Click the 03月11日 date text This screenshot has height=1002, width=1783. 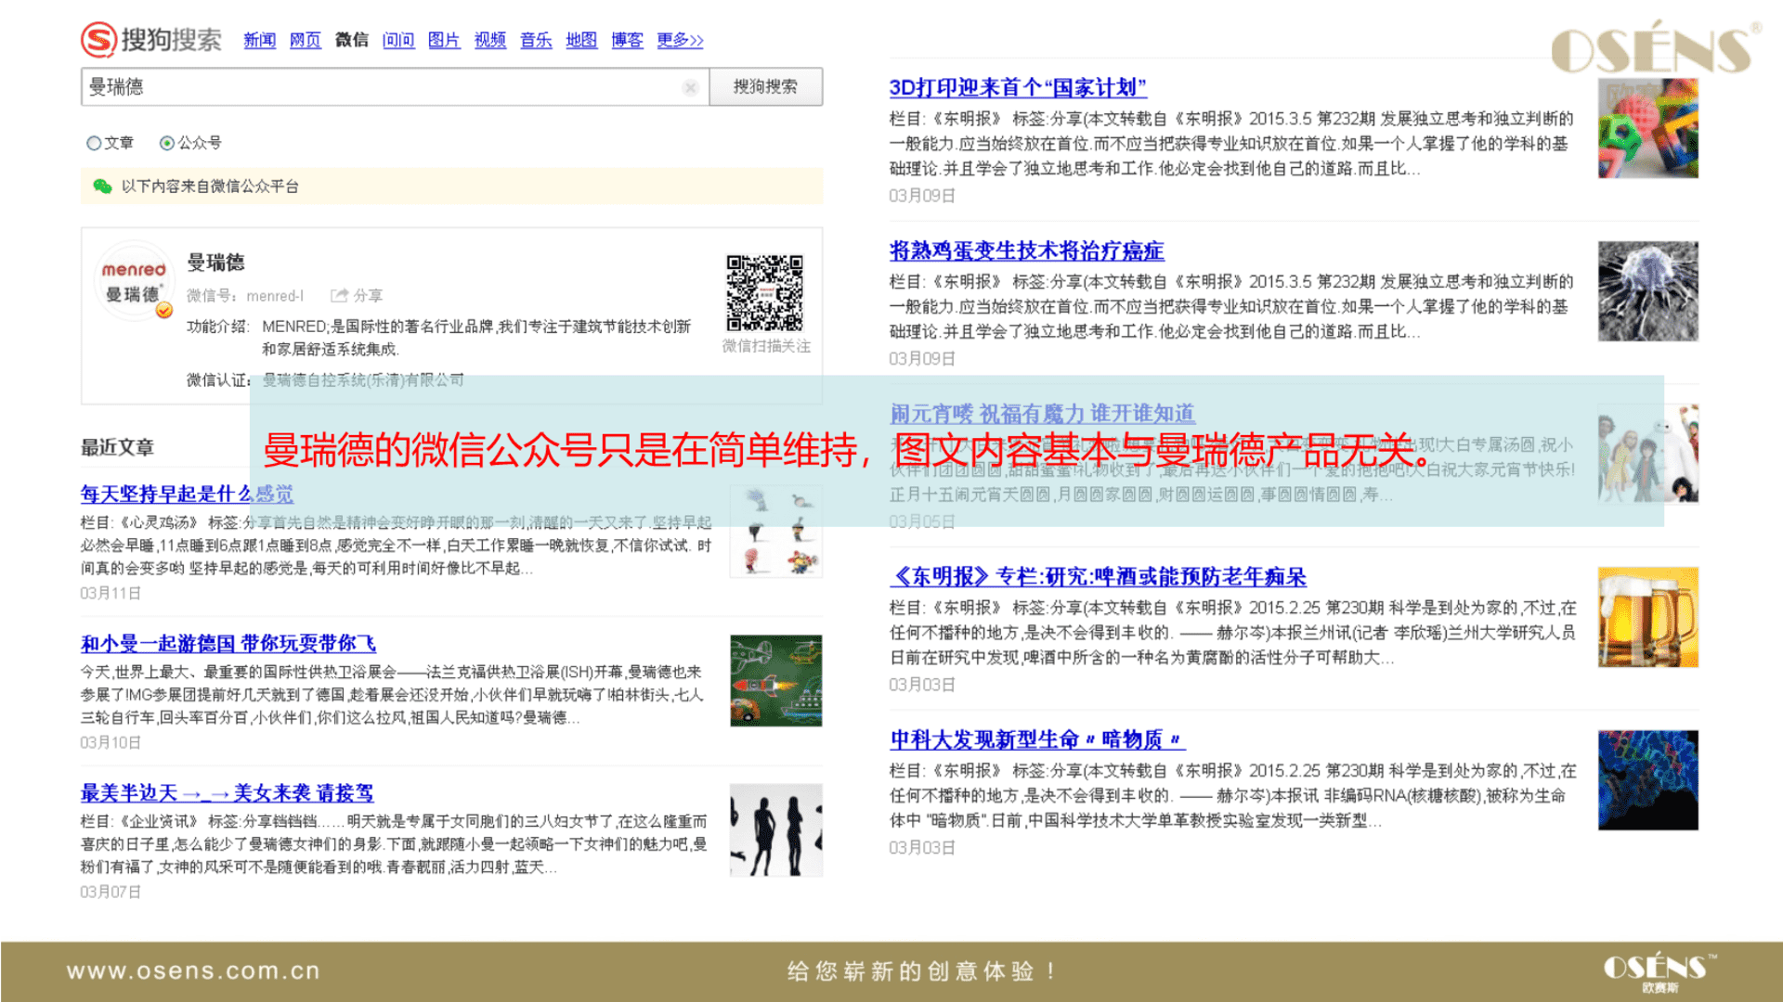111,593
